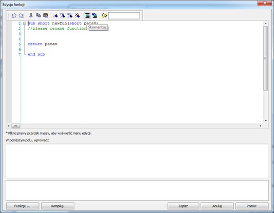Uncomment lines using the uncomment icon
This screenshot has height=213, width=274.
coord(94,16)
